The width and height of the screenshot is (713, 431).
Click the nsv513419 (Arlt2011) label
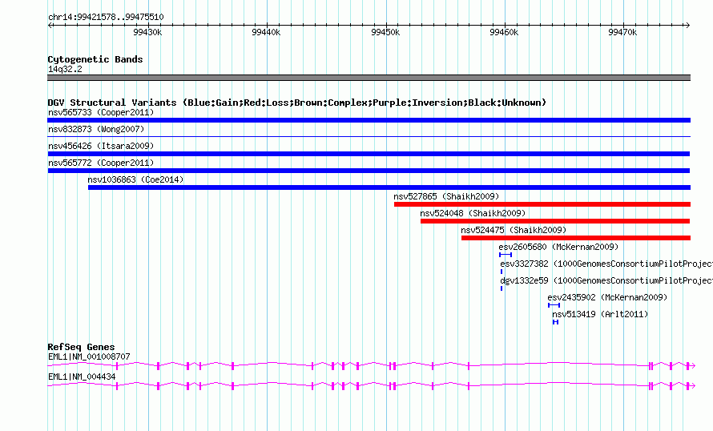pos(600,314)
